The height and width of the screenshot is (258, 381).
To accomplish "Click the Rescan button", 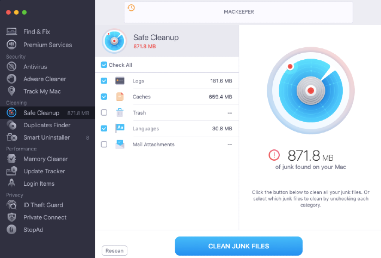I will [x=114, y=250].
